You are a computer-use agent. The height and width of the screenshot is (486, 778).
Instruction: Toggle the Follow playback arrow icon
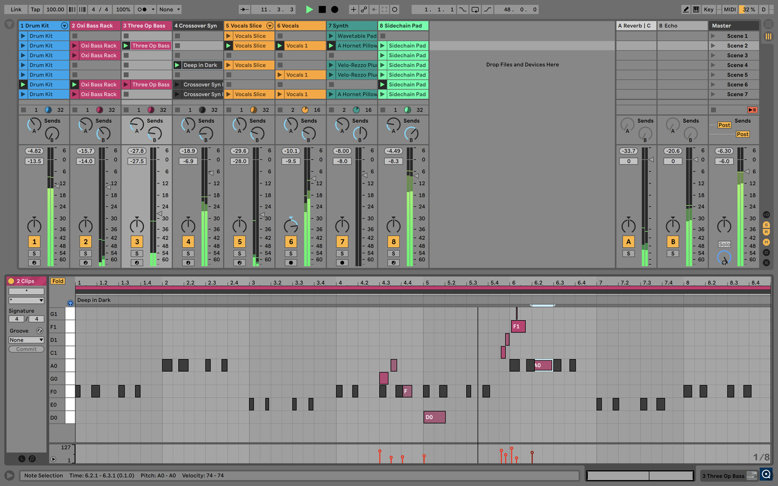pos(244,10)
